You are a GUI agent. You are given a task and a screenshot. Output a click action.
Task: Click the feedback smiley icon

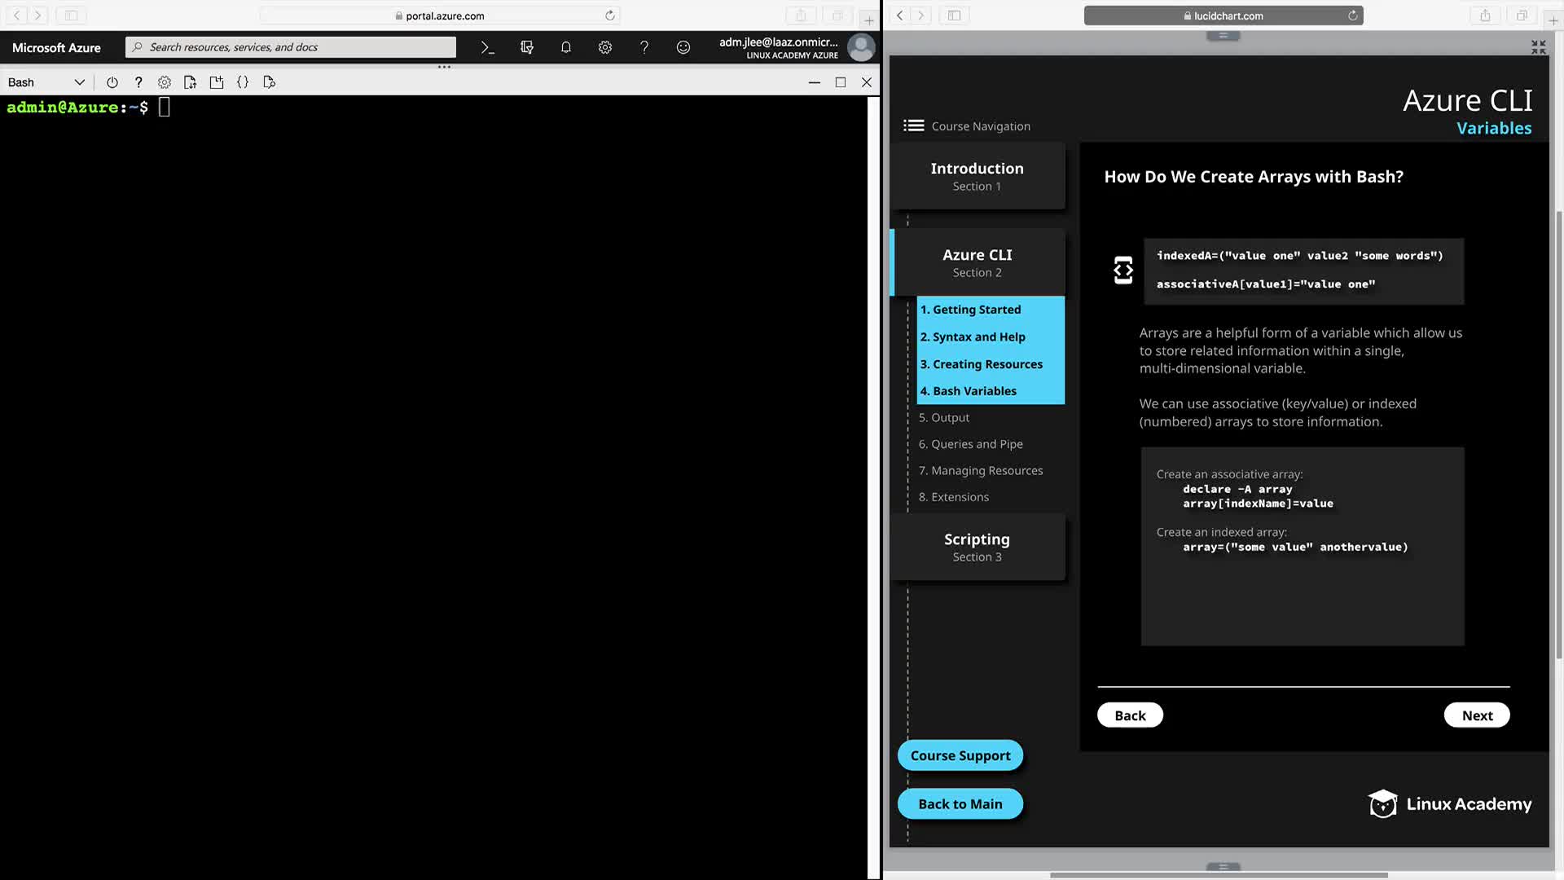point(683,47)
